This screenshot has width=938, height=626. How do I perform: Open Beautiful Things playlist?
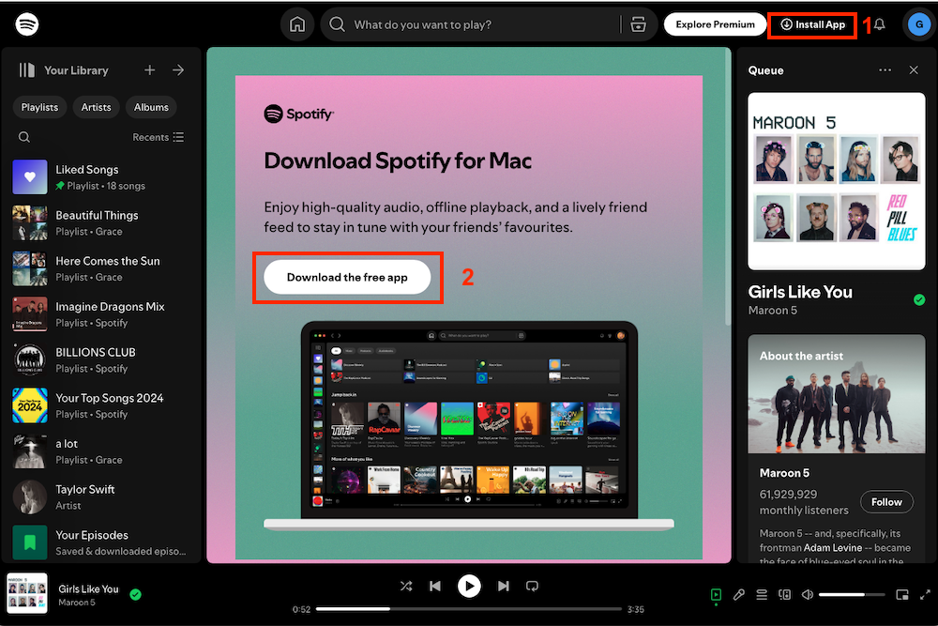point(100,222)
